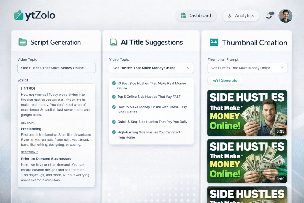Click the Script Generation Video Topic field

point(56,68)
